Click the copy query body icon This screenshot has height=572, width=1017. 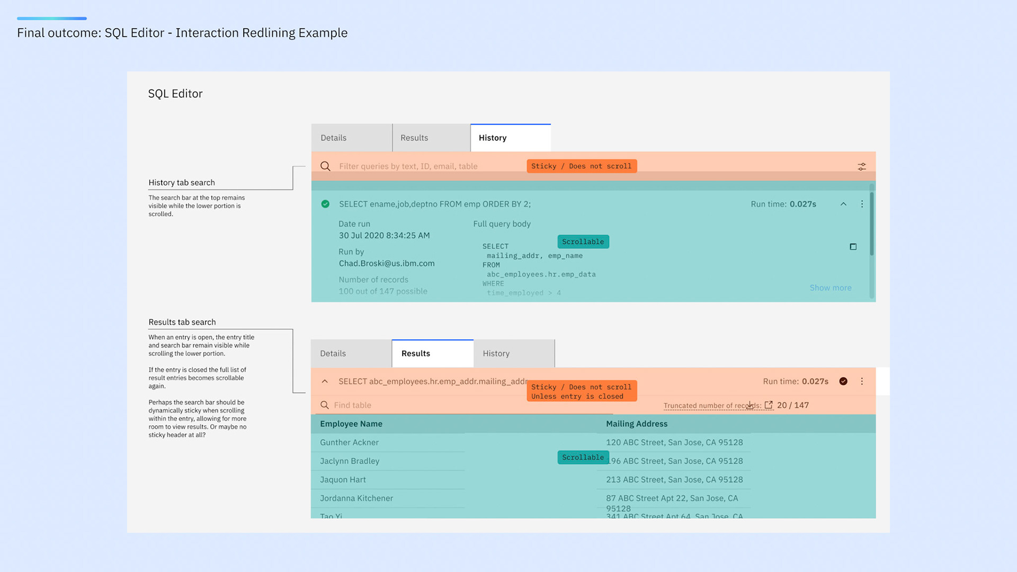tap(853, 247)
